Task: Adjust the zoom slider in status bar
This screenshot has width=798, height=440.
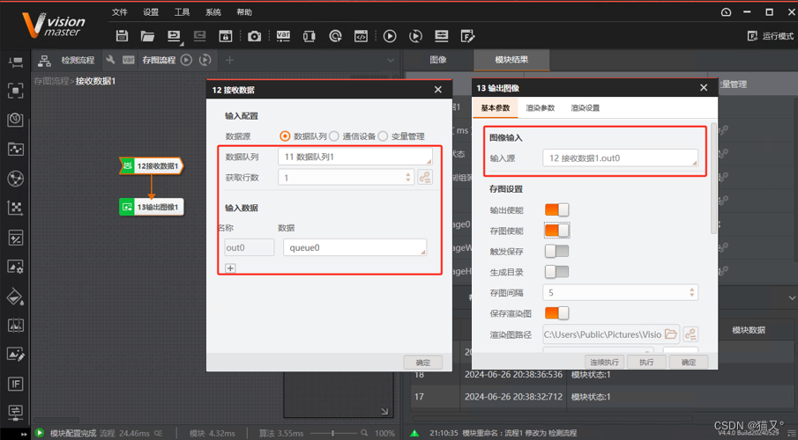Action: pyautogui.click(x=332, y=433)
